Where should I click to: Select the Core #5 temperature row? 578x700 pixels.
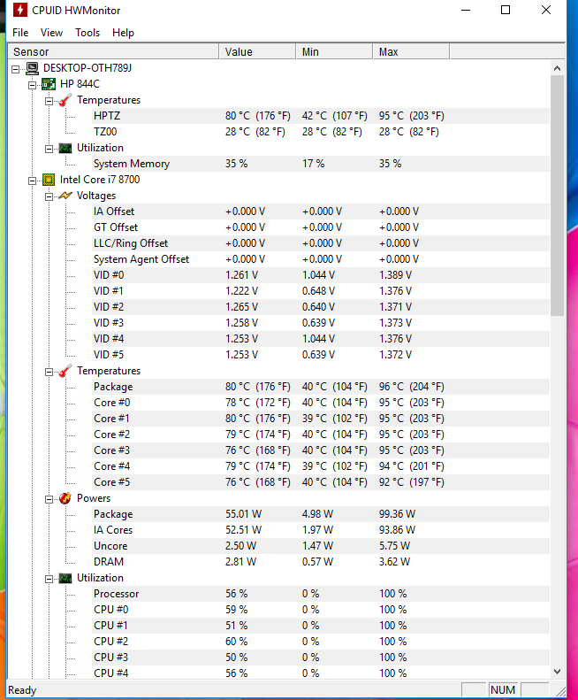(x=320, y=482)
